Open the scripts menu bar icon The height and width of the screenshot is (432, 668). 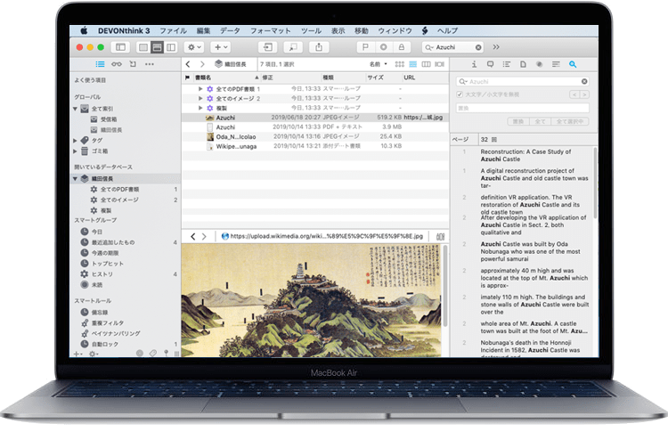click(425, 30)
